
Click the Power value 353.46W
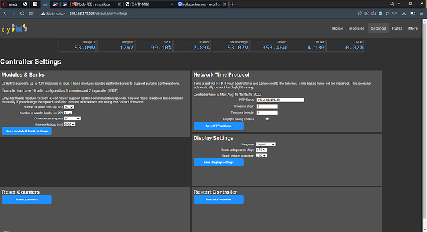pos(274,48)
